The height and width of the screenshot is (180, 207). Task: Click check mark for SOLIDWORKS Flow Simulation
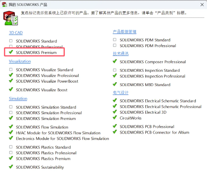11,127
